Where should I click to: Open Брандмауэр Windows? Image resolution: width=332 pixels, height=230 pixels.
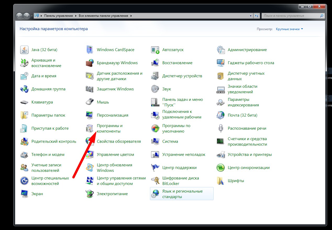point(118,63)
